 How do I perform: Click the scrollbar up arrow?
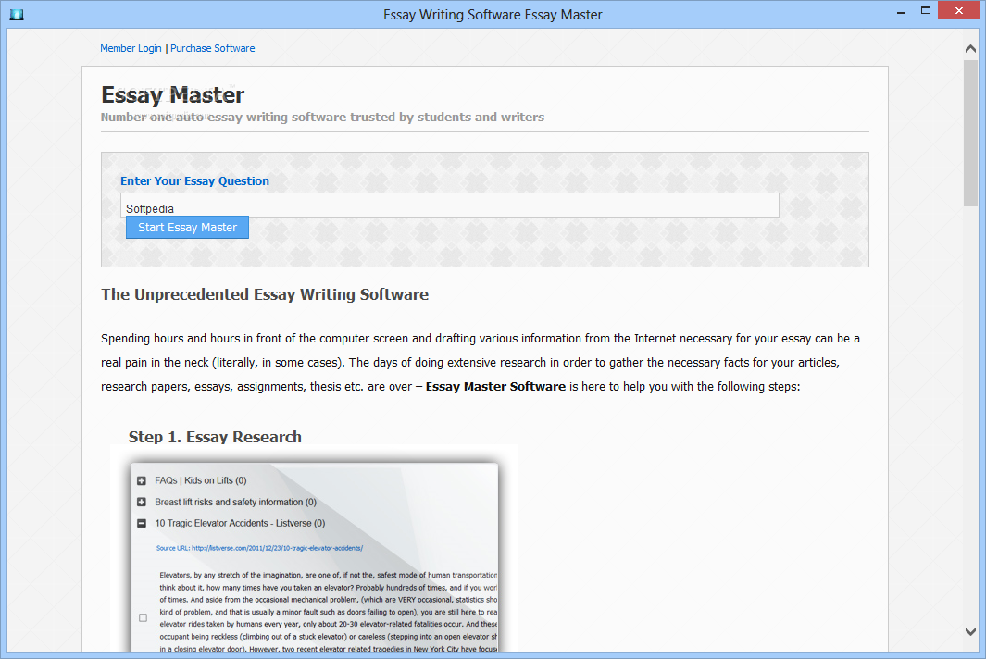[970, 48]
